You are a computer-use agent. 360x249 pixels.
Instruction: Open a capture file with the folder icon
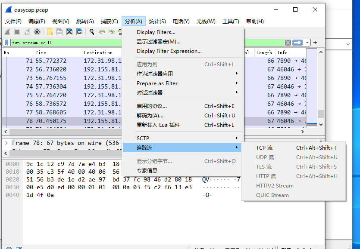pyautogui.click(x=50, y=32)
